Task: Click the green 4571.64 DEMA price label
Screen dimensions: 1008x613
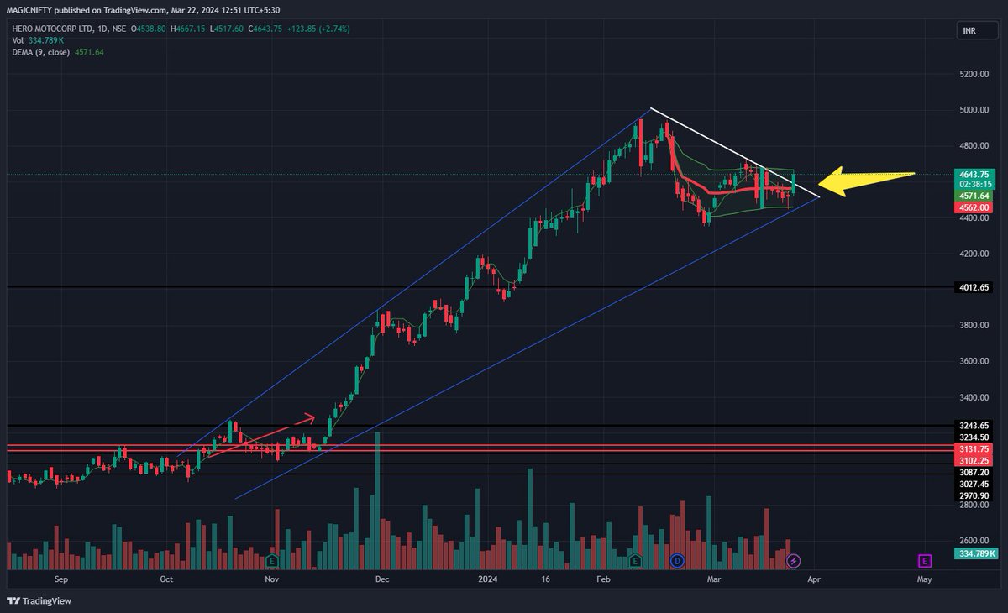Action: pos(975,196)
